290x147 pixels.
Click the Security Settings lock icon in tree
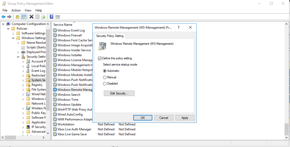point(23,57)
